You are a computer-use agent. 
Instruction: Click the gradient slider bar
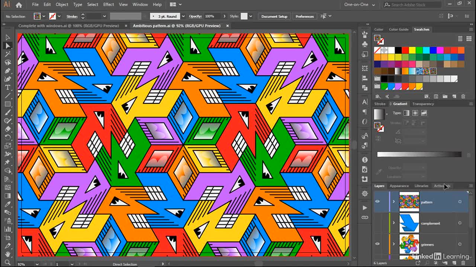click(x=419, y=154)
